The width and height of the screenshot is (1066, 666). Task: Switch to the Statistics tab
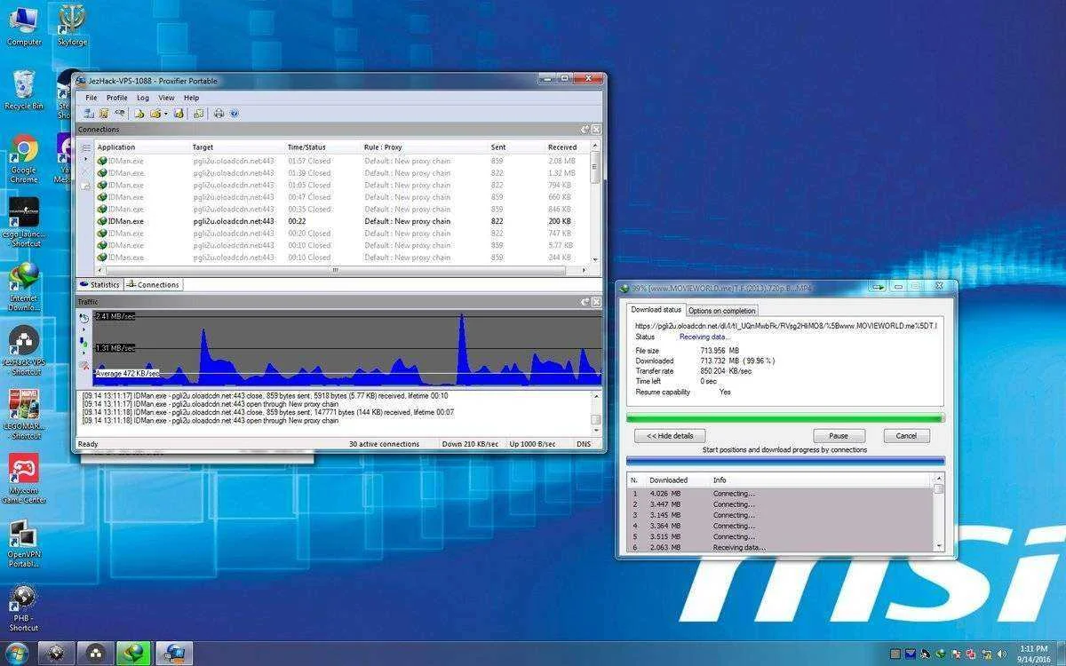tap(99, 285)
